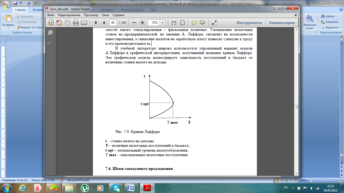Click Adobe Reader's convert to PDF icon
Image resolution: width=344 pixels, height=193 pixels.
point(51,23)
